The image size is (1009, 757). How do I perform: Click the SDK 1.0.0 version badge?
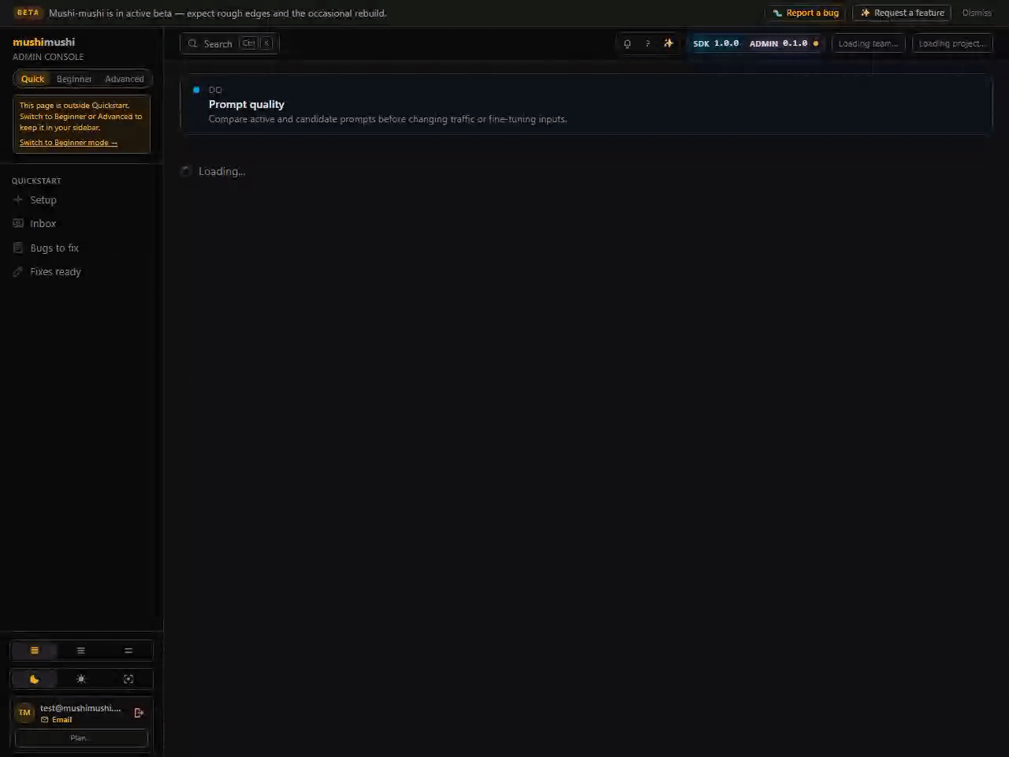716,43
